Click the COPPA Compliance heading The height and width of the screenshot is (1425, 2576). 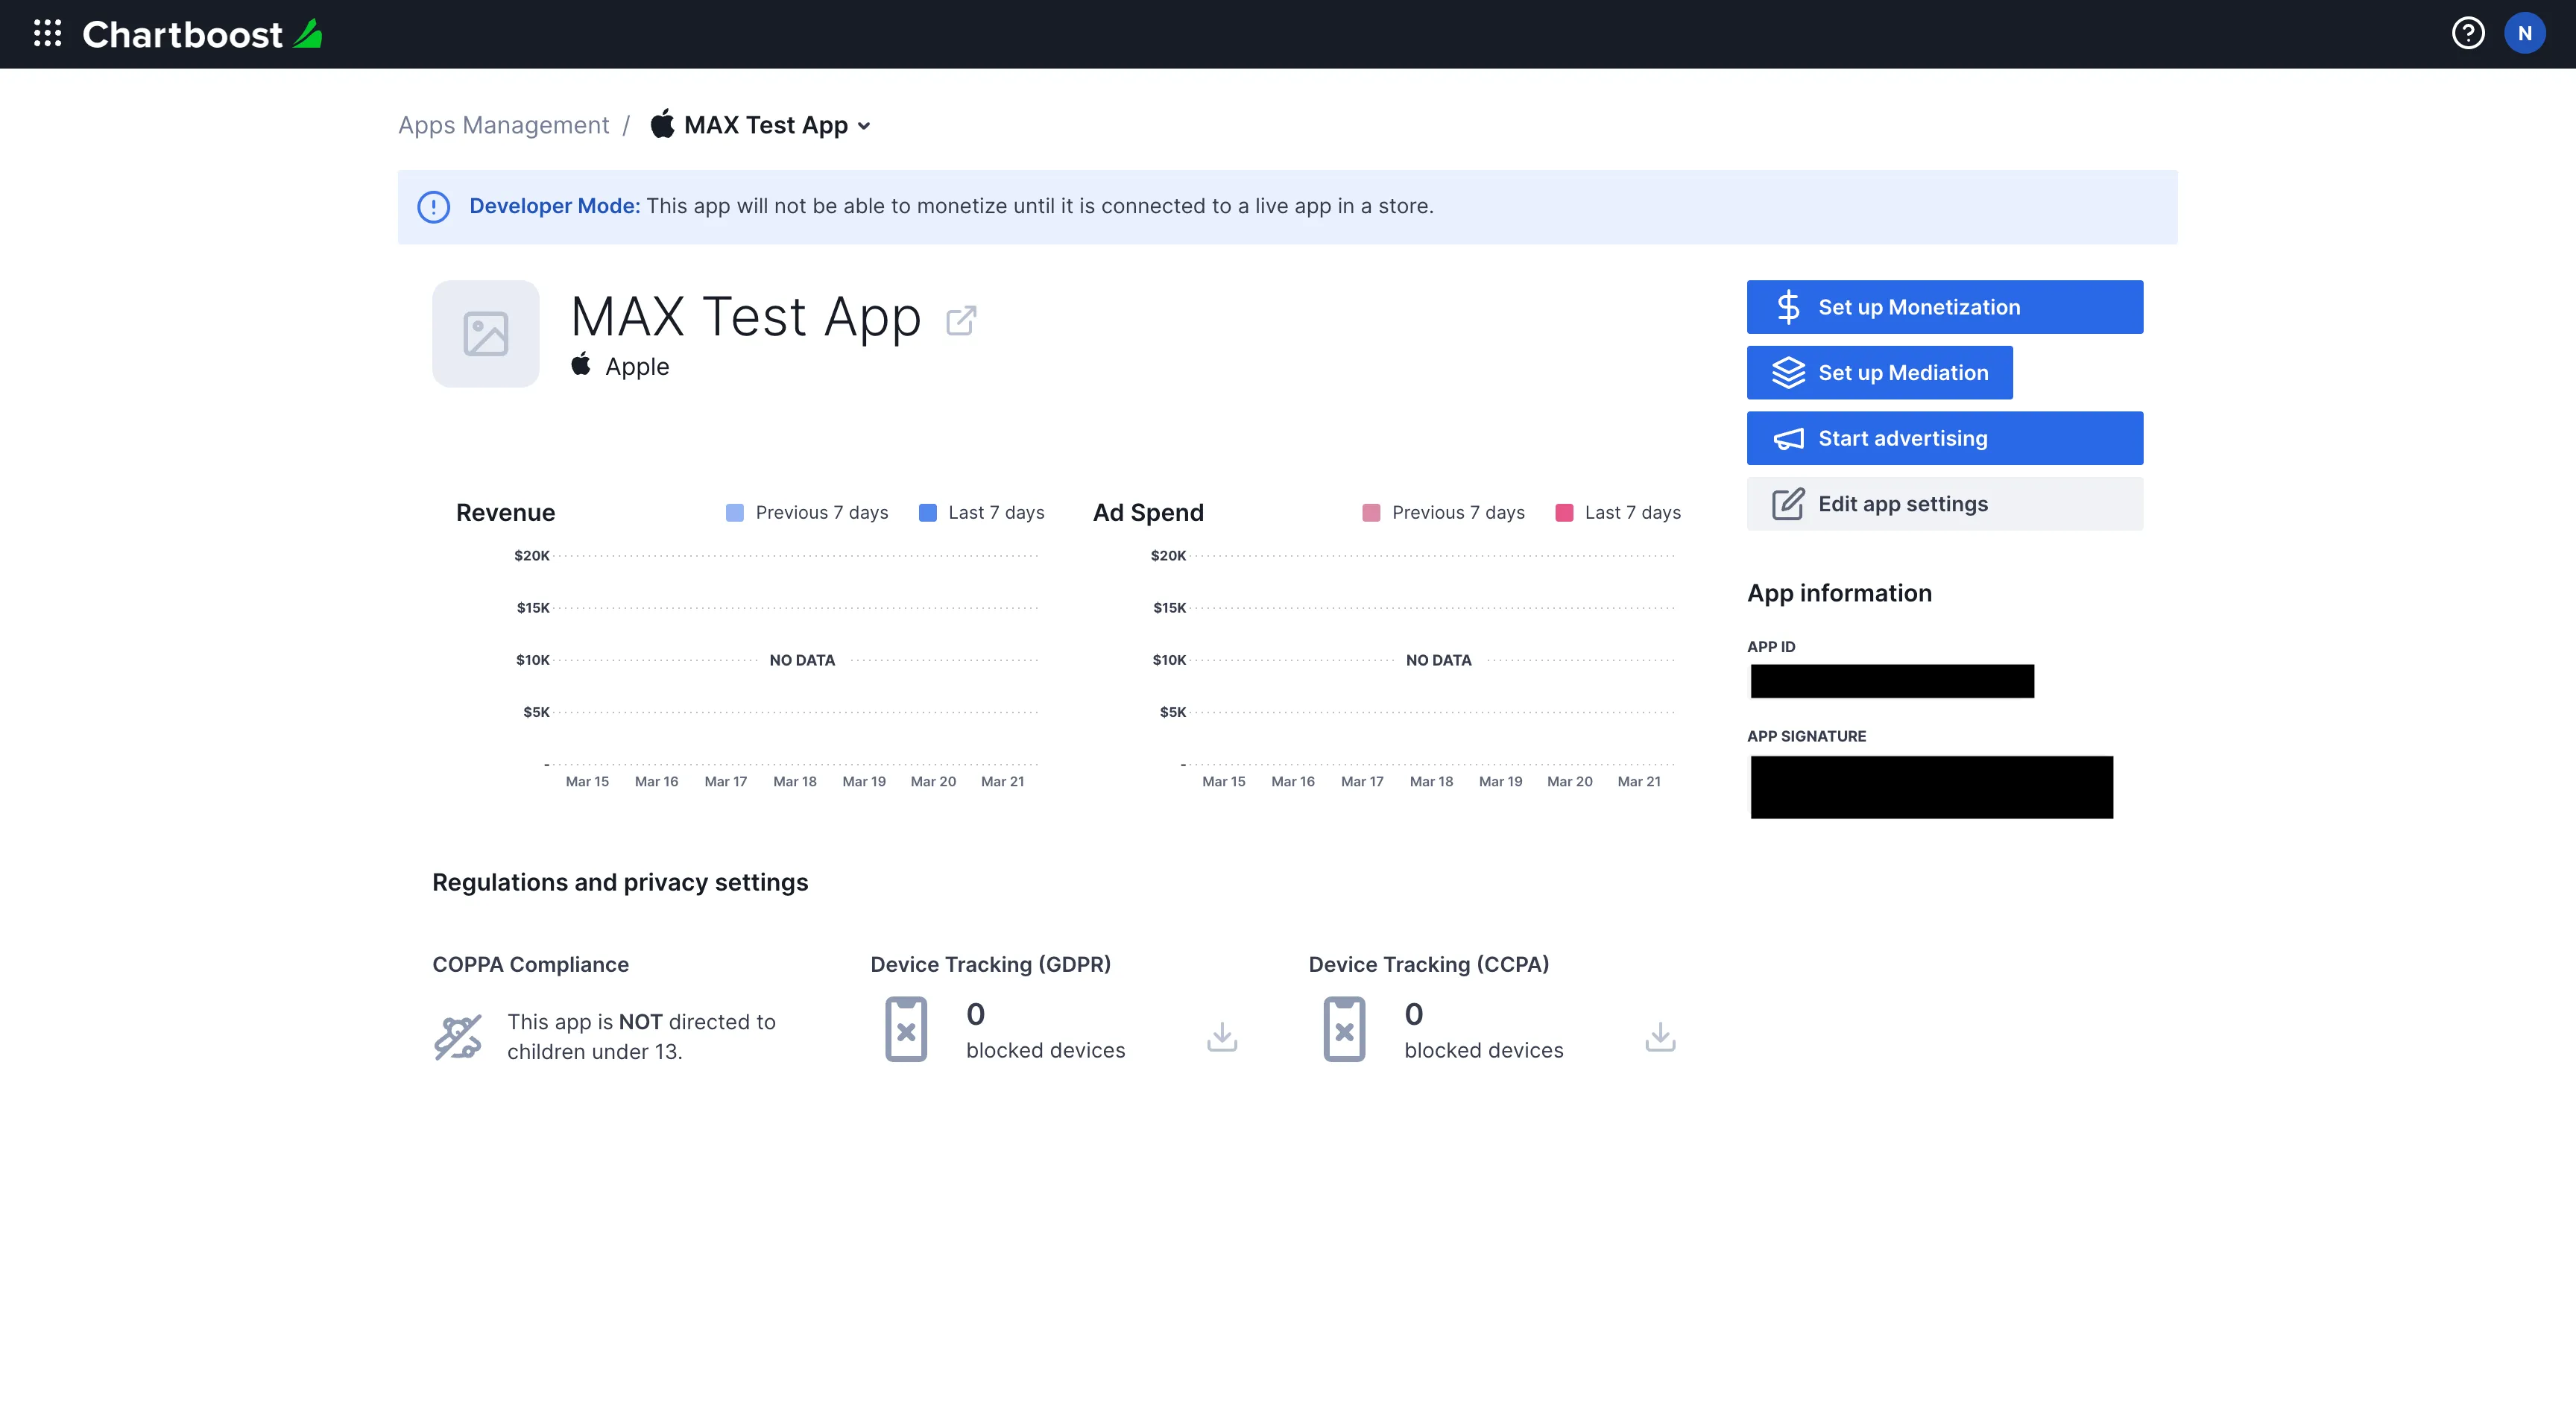point(530,964)
